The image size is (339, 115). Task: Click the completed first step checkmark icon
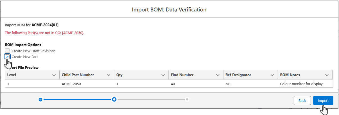(40, 99)
